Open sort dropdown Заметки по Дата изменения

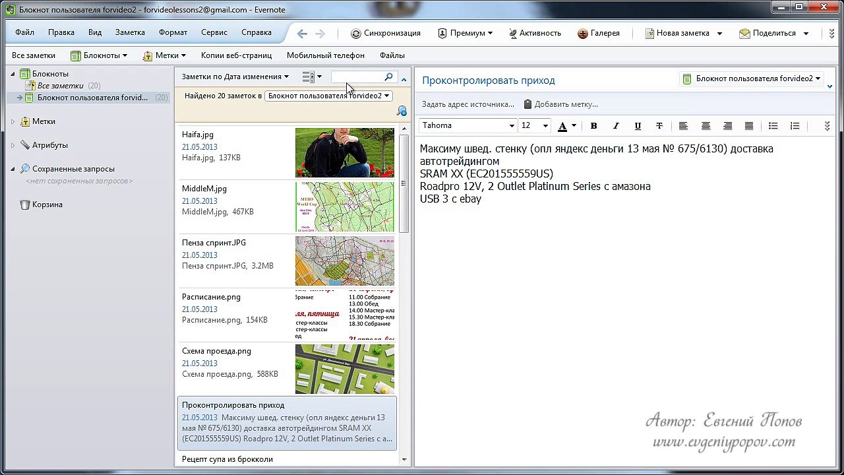click(235, 77)
